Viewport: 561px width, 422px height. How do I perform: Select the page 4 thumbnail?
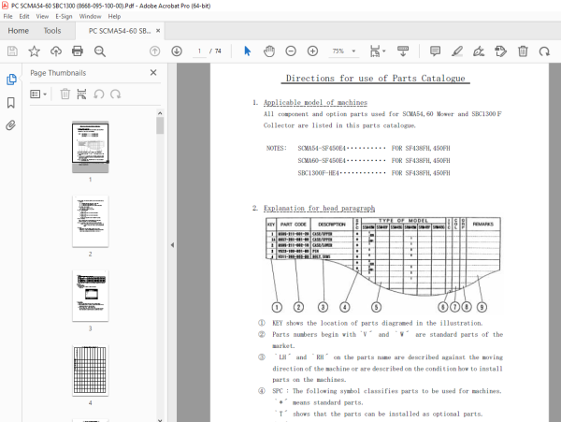click(90, 371)
